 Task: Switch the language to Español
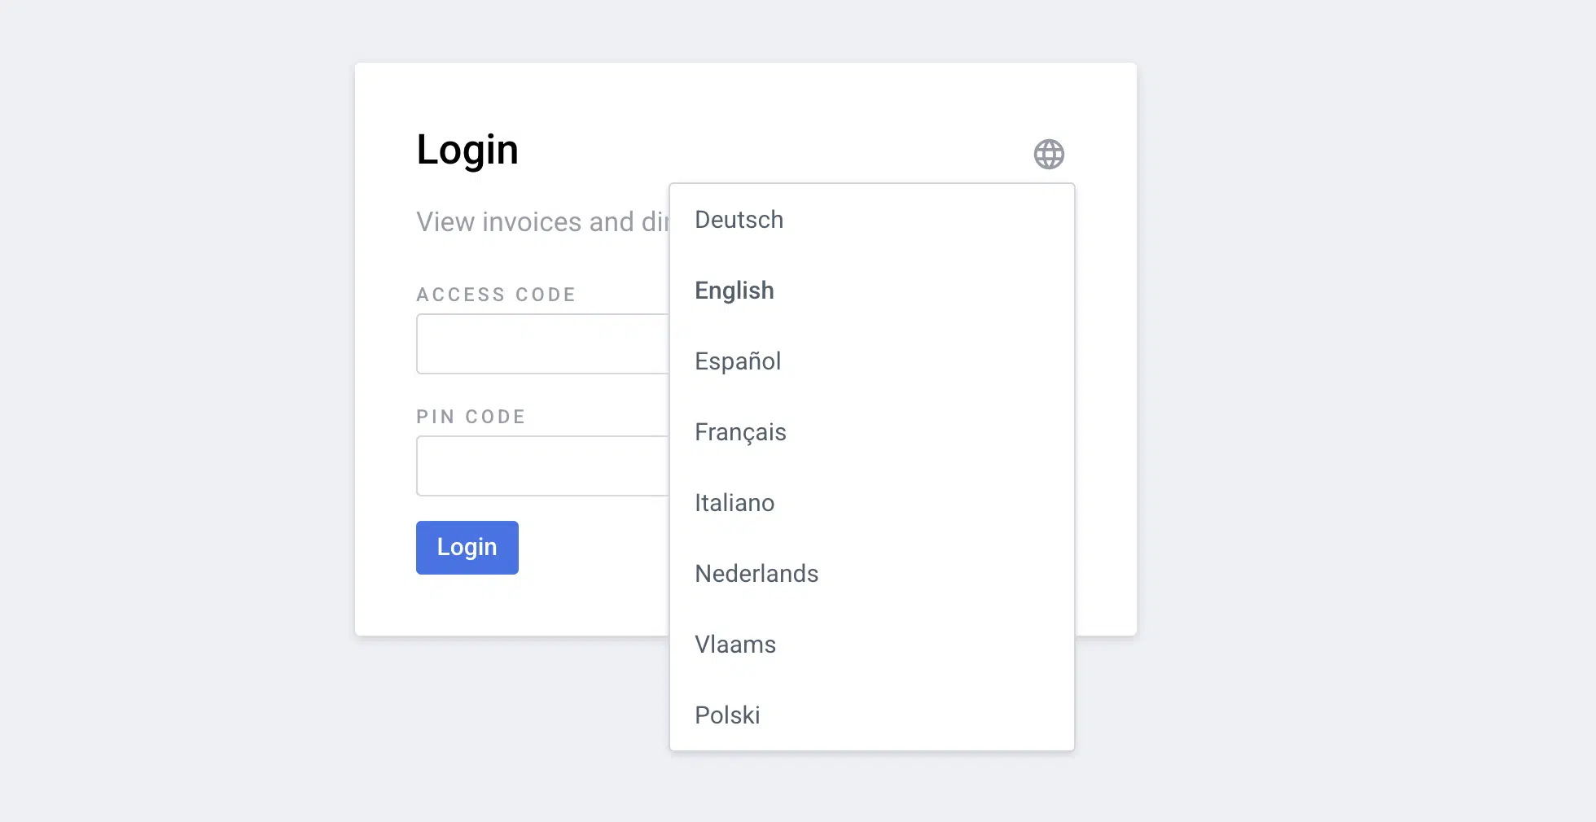click(x=737, y=361)
